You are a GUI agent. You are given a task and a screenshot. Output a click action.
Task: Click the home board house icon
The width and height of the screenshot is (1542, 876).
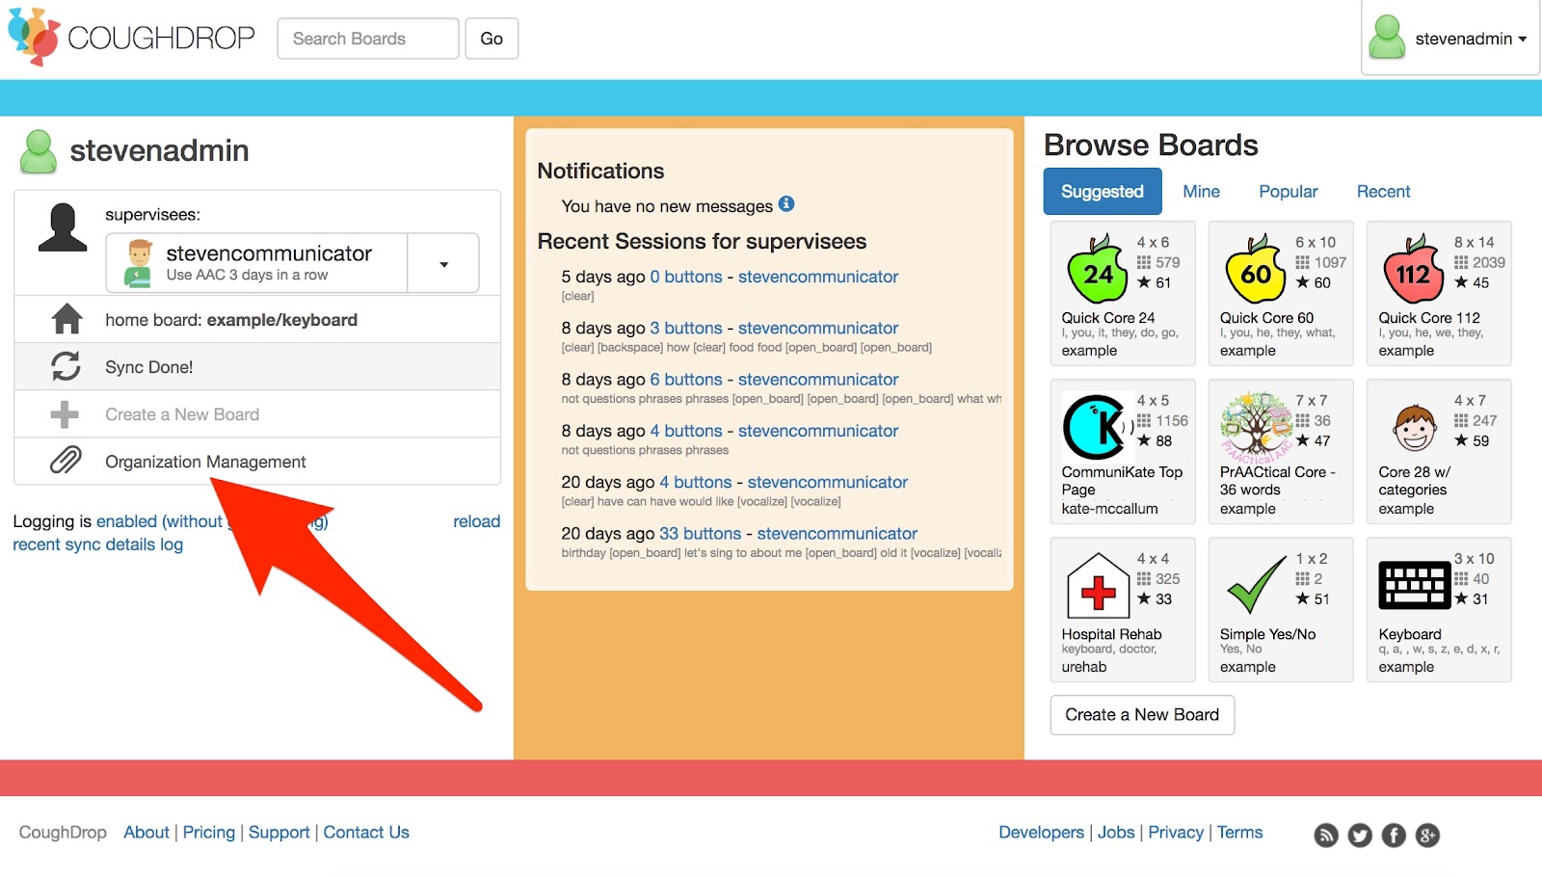(66, 319)
